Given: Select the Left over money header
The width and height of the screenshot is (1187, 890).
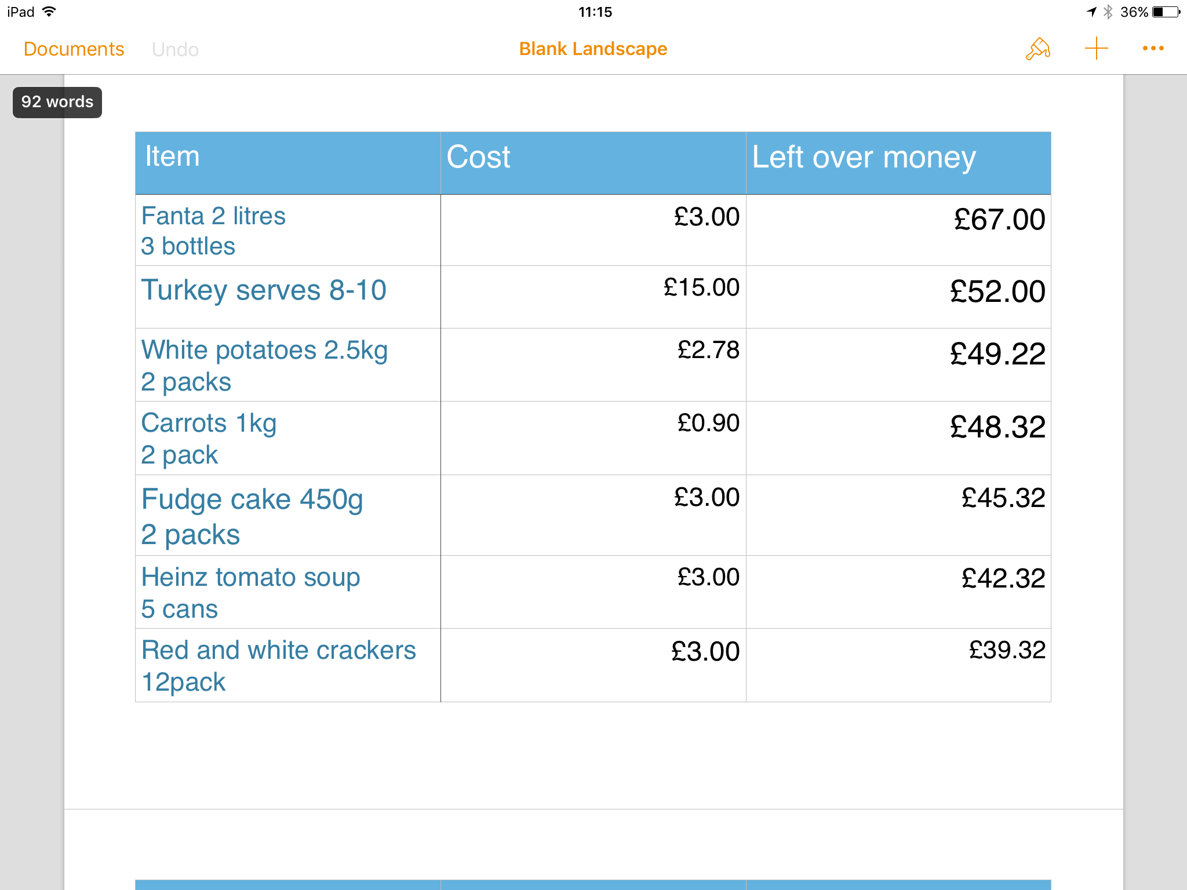Looking at the screenshot, I should 898,163.
